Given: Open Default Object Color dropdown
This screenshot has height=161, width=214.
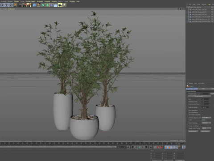Looking at the screenshot, I should click(206, 118).
